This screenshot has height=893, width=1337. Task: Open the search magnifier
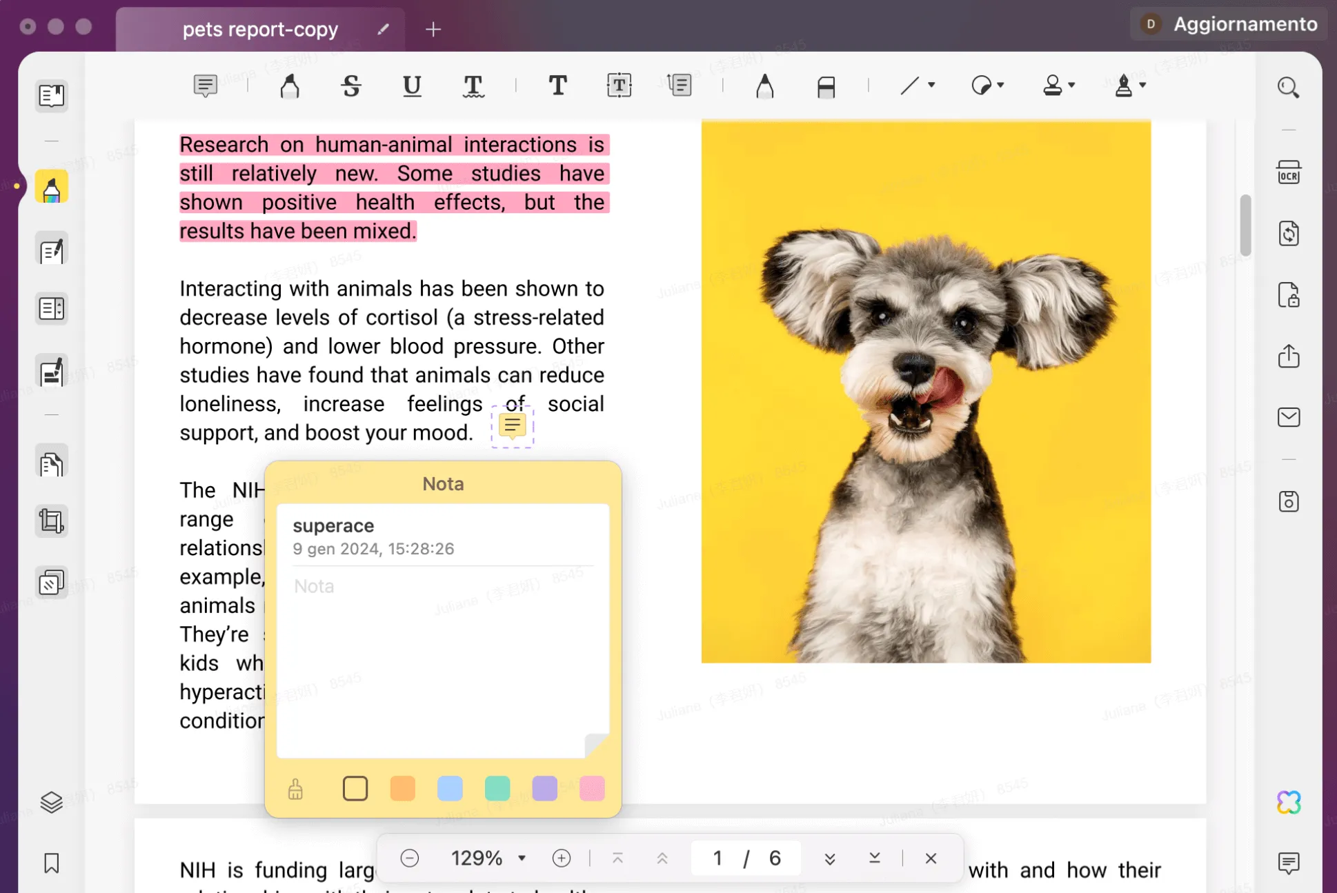(1288, 88)
